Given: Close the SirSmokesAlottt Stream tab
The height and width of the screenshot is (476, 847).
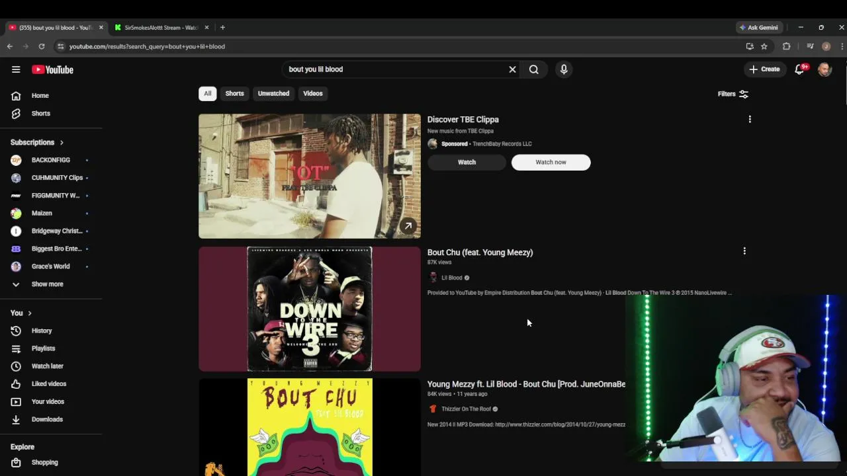Looking at the screenshot, I should [x=206, y=28].
